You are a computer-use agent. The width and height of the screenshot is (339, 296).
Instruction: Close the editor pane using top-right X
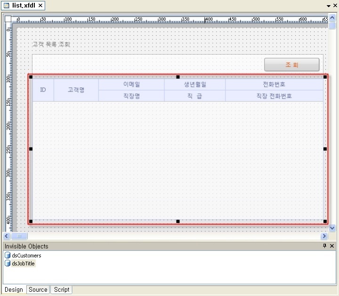335,5
